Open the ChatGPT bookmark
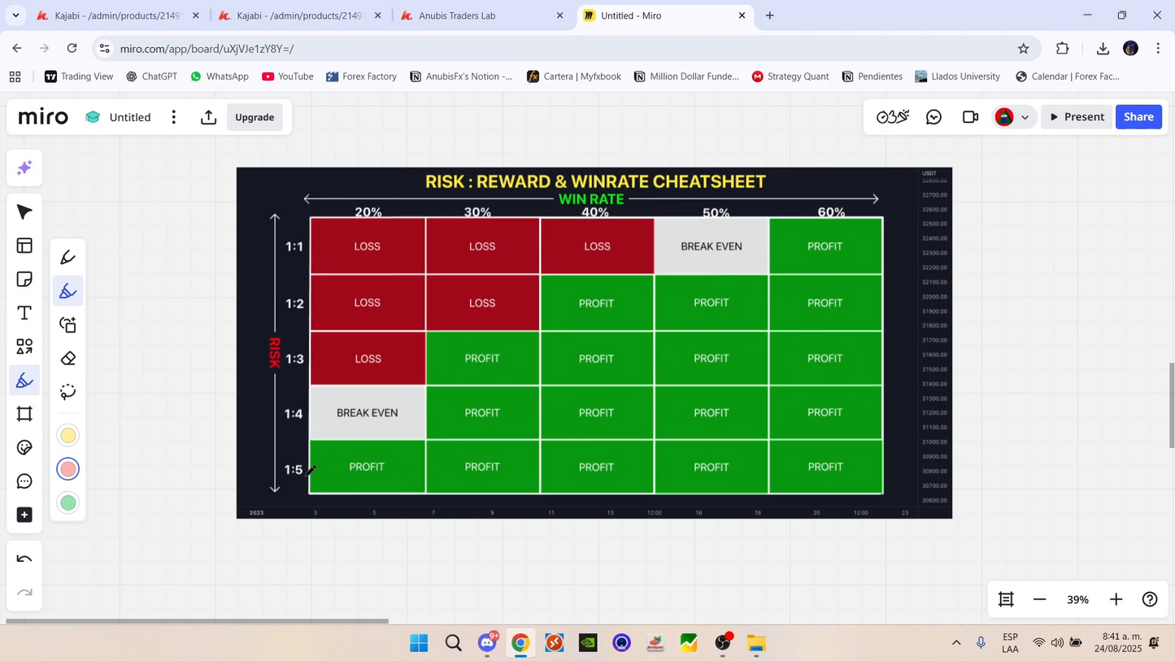This screenshot has width=1175, height=661. [151, 76]
